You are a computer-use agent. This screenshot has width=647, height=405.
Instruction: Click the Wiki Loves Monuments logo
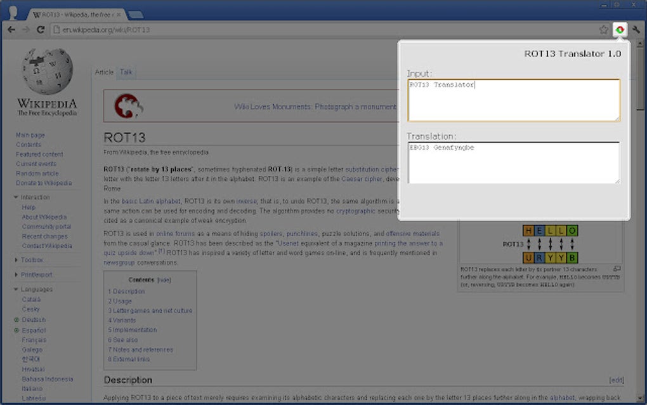coord(127,106)
